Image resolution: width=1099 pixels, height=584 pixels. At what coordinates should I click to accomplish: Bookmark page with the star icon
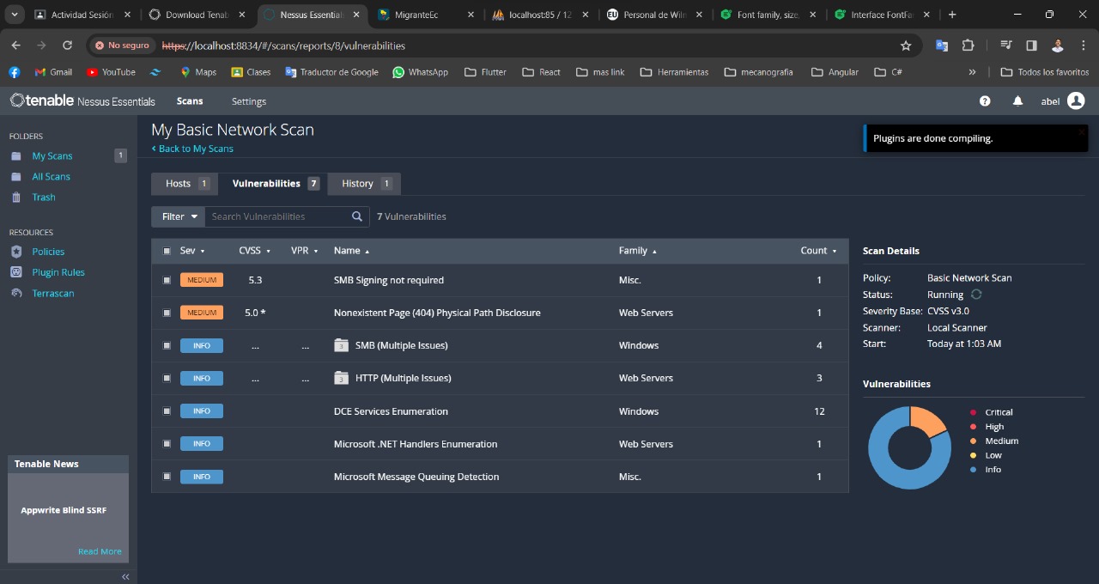click(906, 46)
